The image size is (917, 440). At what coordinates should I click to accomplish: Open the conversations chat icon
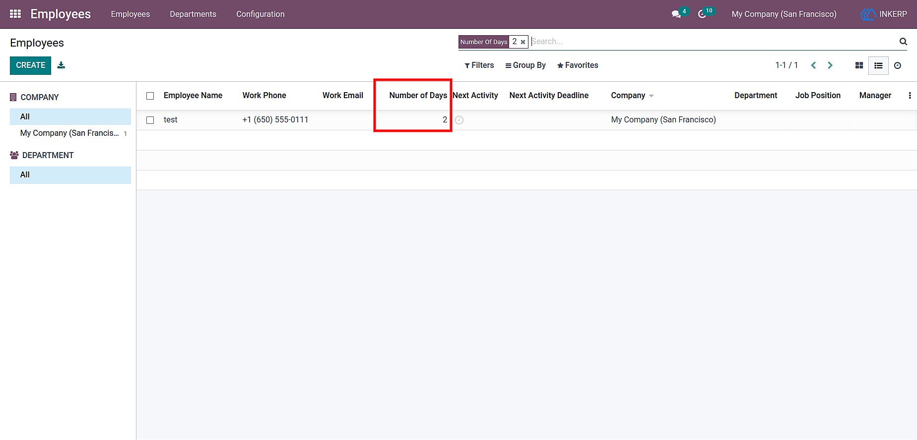[676, 14]
